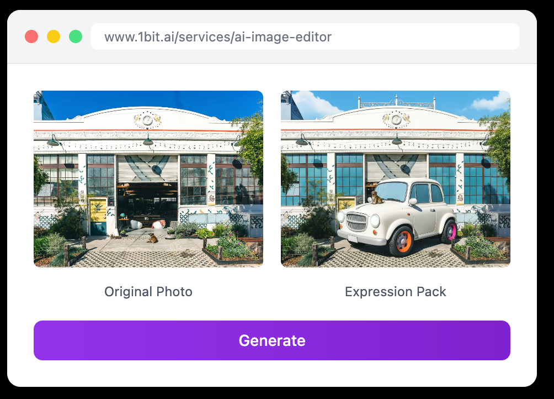The image size is (554, 399).
Task: Click the purple Generate button
Action: [271, 340]
